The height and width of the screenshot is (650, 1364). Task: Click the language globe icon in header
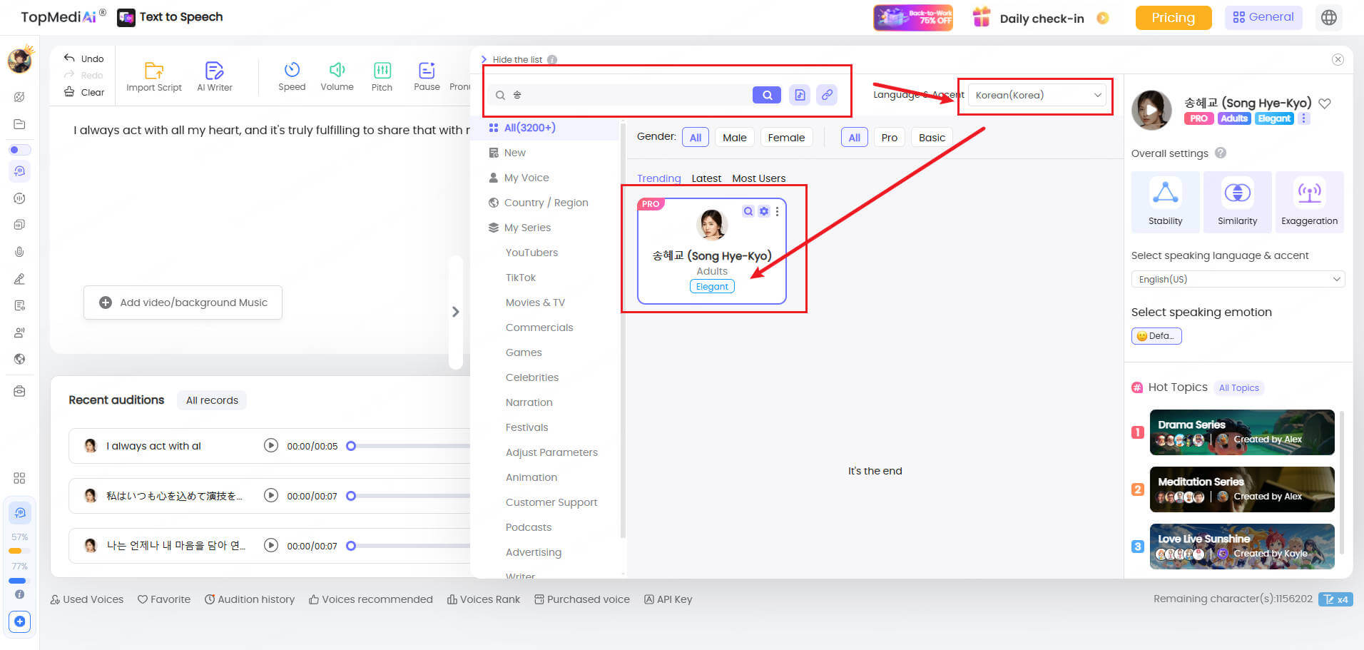[x=1328, y=17]
